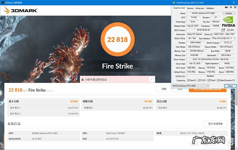Click the Bus Interface question mark icon

(235, 38)
